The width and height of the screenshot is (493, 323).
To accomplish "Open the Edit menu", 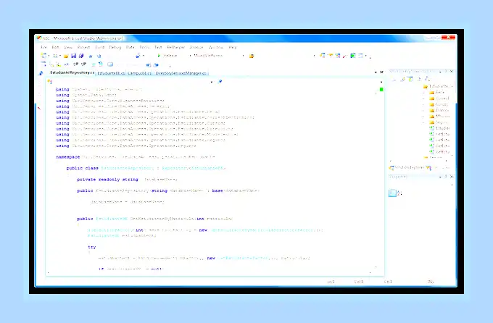I will pyautogui.click(x=55, y=47).
